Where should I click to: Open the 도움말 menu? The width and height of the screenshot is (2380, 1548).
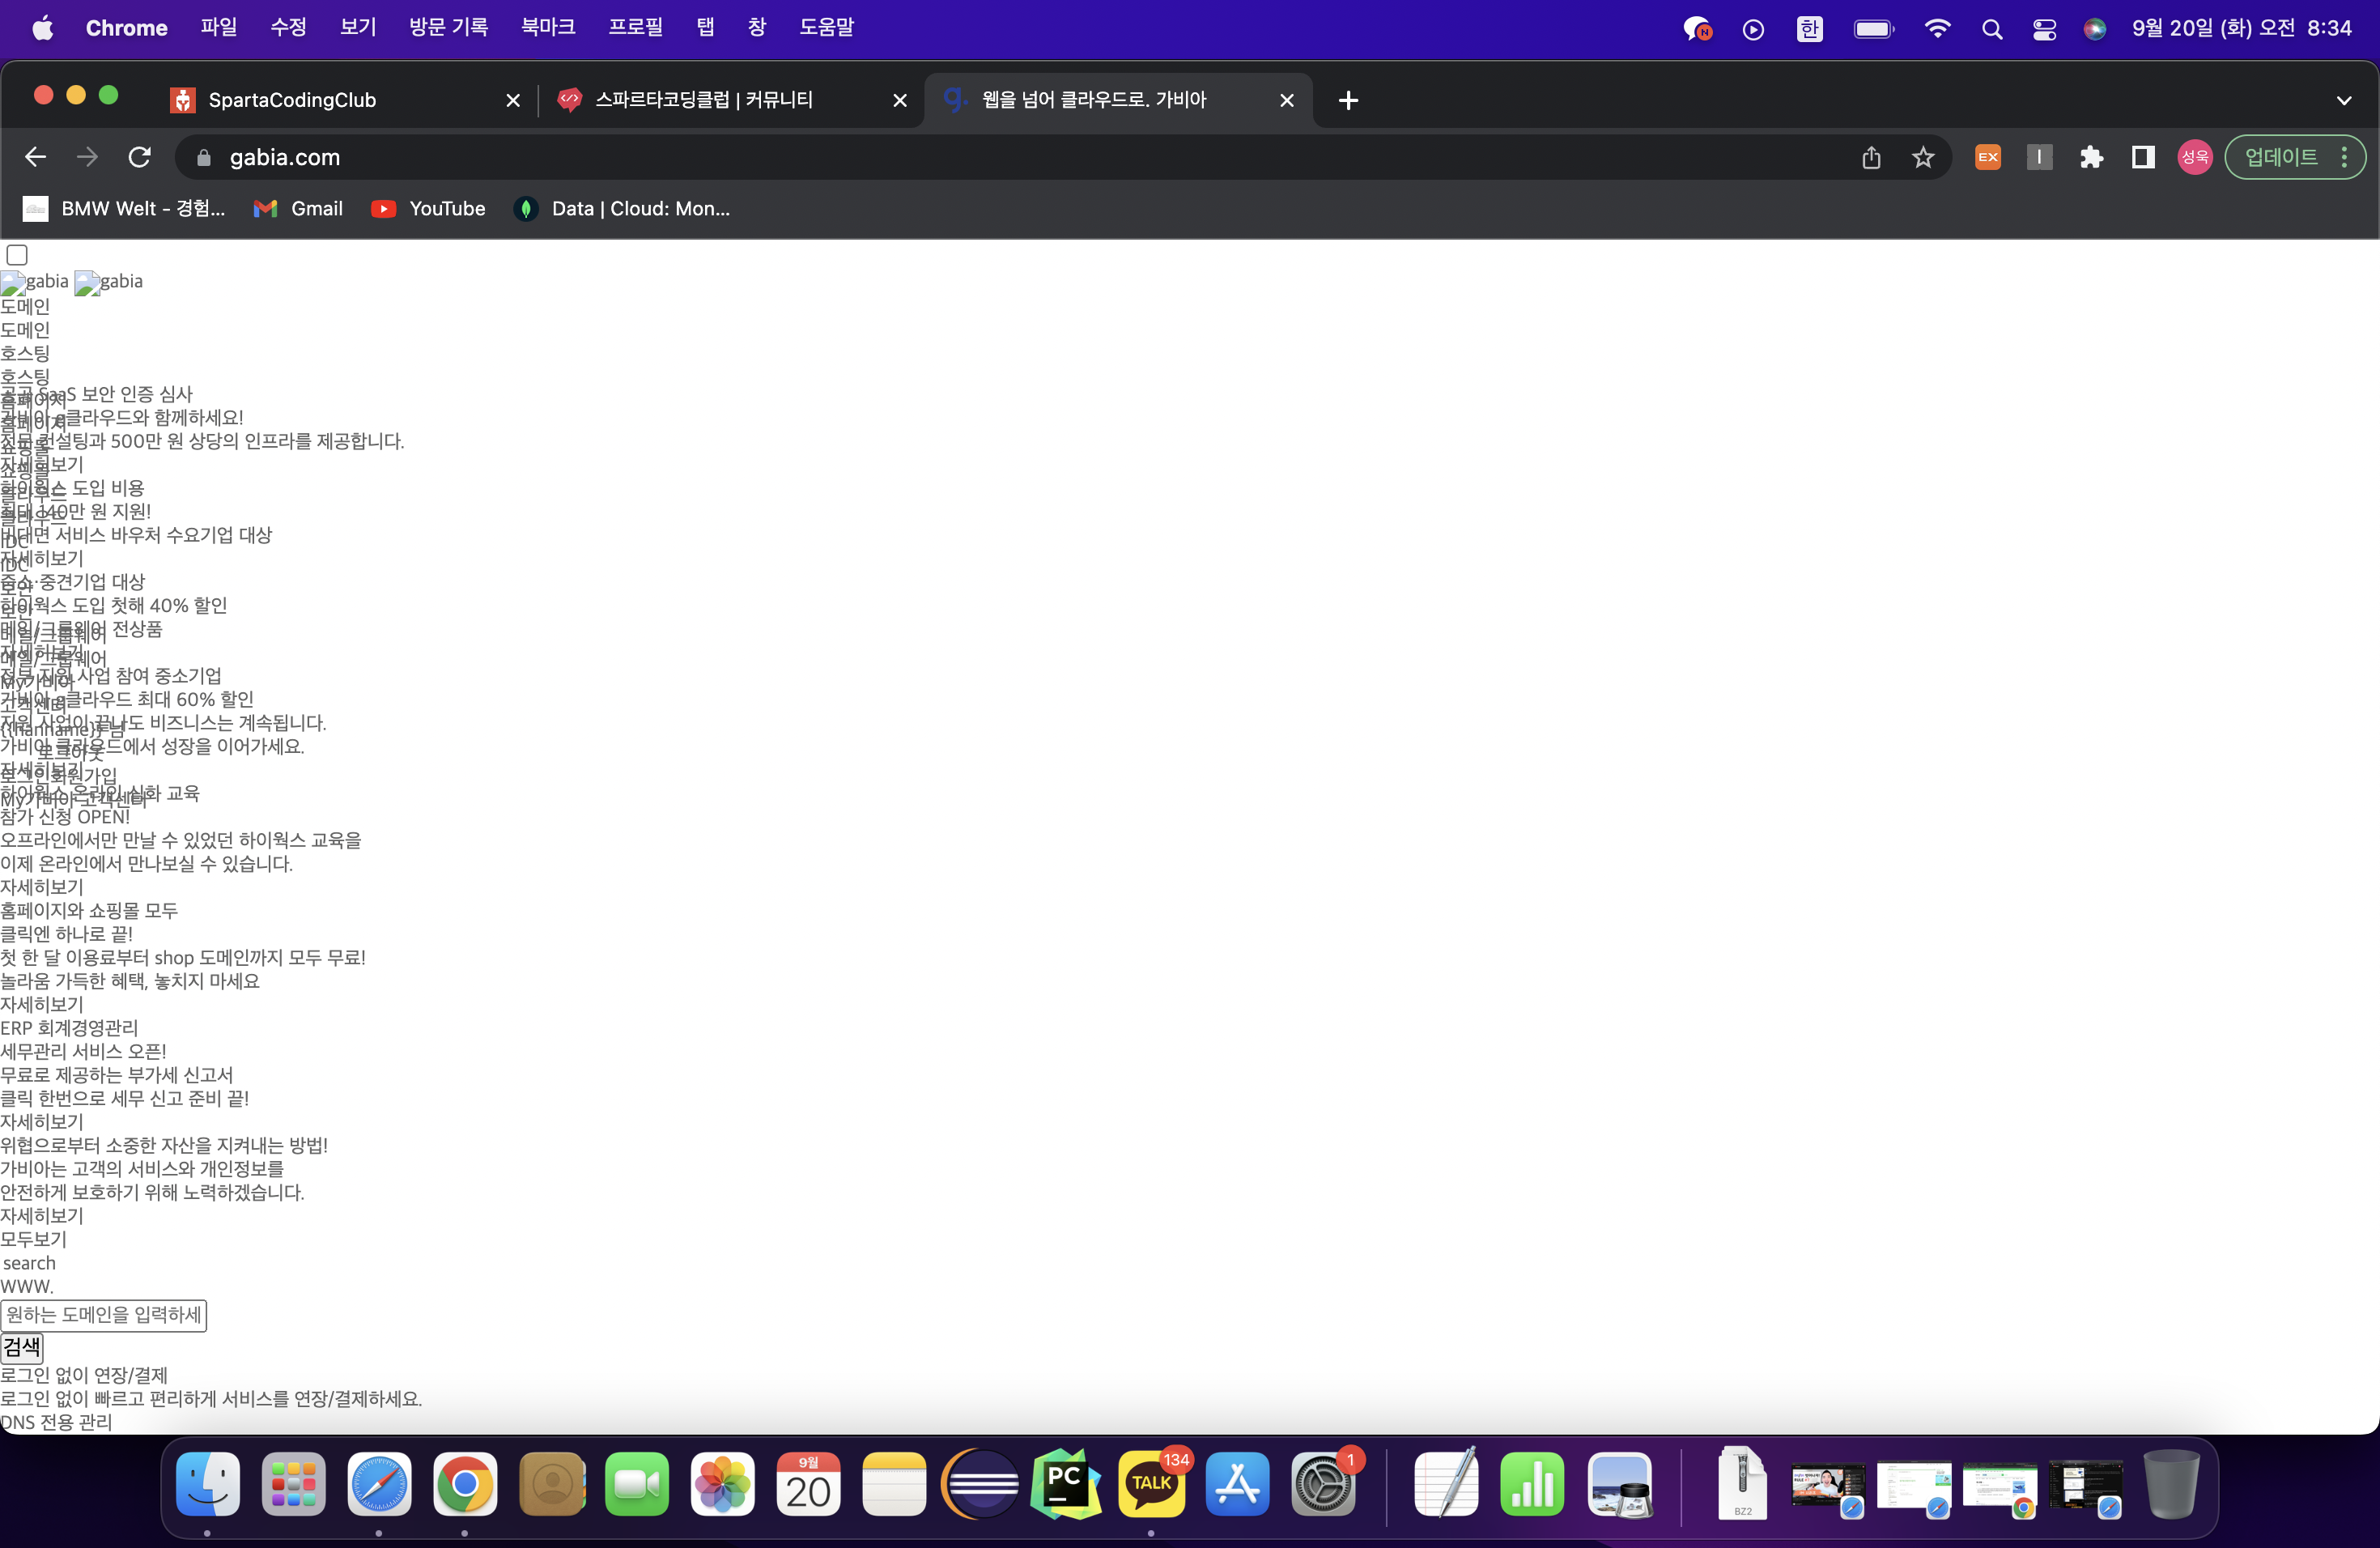pyautogui.click(x=827, y=28)
